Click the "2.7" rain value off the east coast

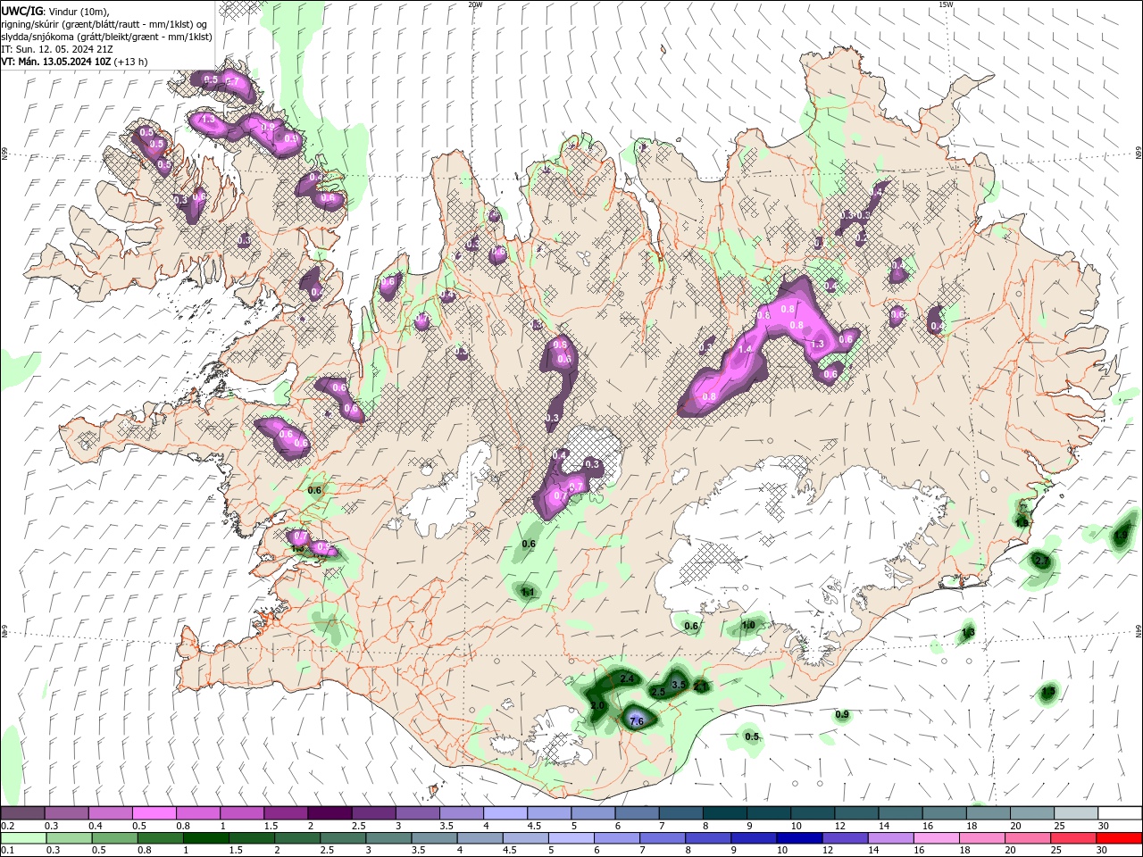pyautogui.click(x=1041, y=561)
